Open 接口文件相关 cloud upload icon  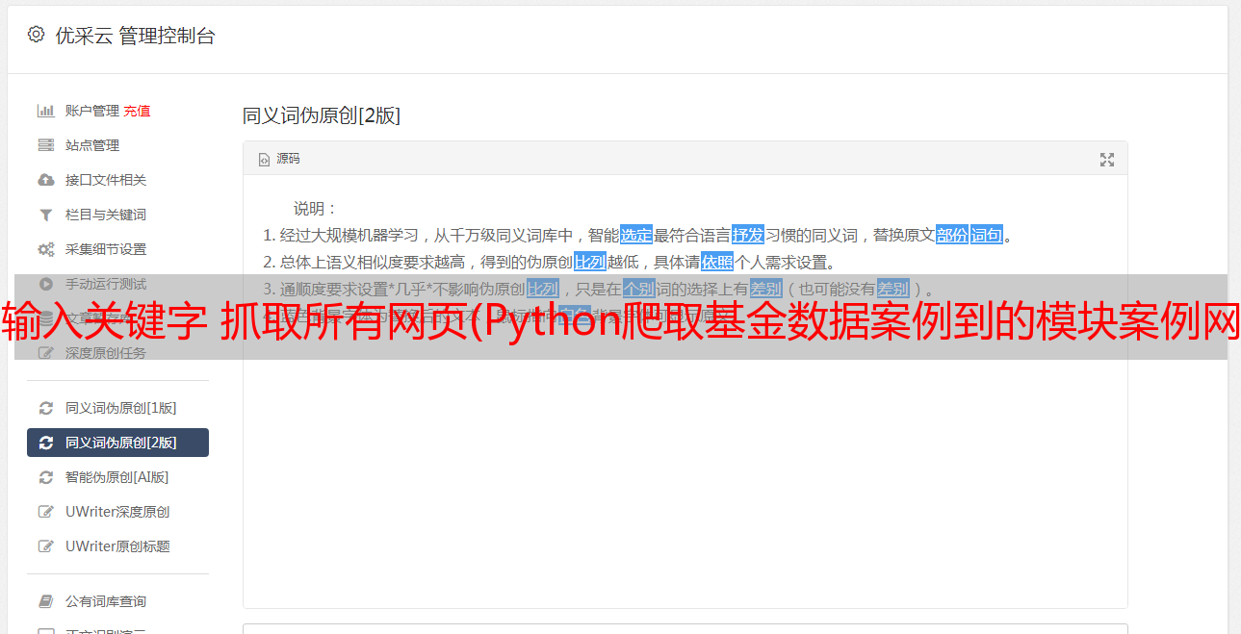(x=45, y=180)
